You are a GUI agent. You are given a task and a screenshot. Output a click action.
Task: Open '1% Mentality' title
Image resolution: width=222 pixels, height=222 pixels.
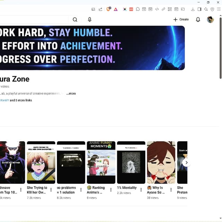point(127,188)
